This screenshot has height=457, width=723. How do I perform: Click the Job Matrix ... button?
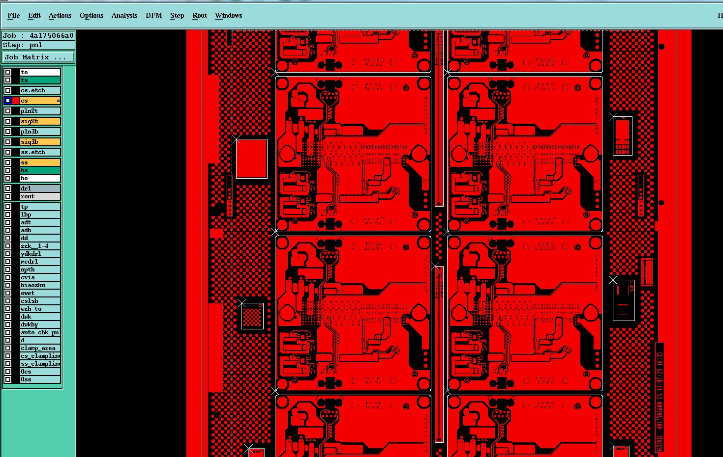(38, 57)
